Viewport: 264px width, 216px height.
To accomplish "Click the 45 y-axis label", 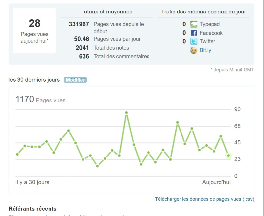I will (x=237, y=143).
